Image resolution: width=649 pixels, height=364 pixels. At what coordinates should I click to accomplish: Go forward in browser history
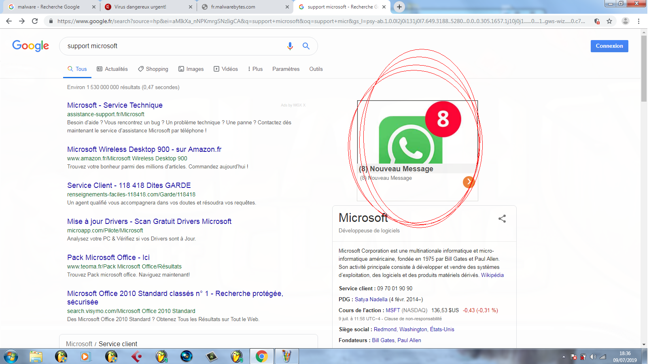[22, 21]
